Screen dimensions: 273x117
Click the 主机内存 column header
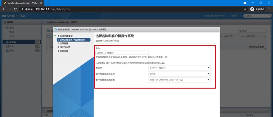(x=255, y=37)
